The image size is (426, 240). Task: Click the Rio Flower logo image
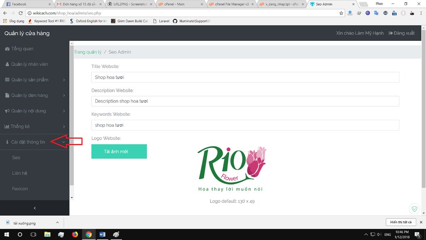click(232, 169)
